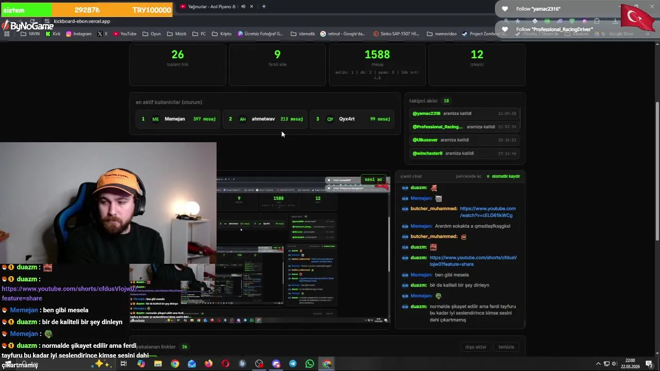Open the Ücretsiz Fotoğraf bookmark

pyautogui.click(x=260, y=34)
